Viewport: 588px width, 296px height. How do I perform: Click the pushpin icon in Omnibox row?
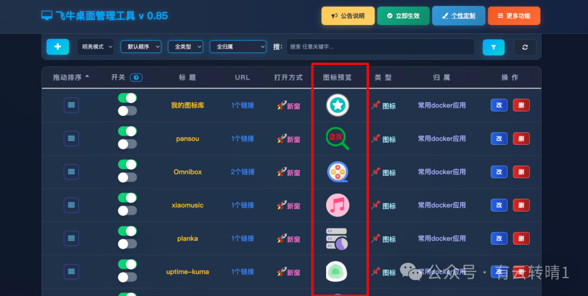click(x=376, y=172)
